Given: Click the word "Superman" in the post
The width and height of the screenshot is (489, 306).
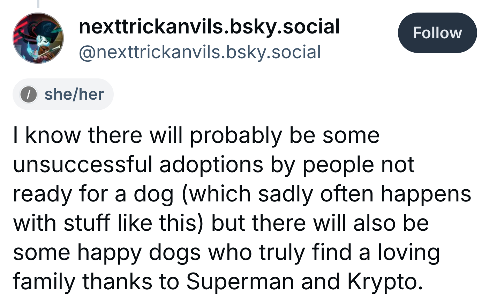Looking at the screenshot, I should 240,281.
